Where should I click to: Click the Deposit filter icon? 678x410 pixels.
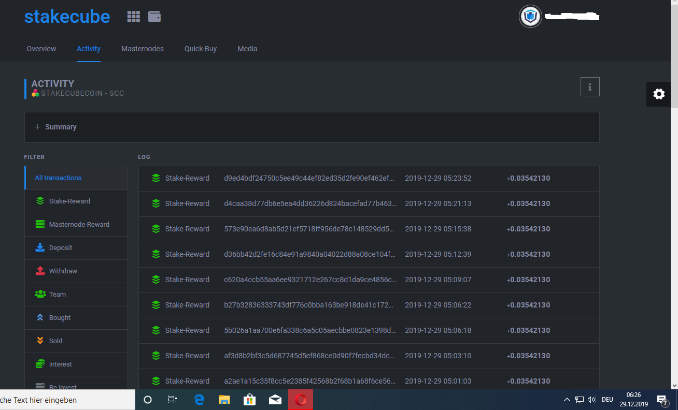coord(40,248)
